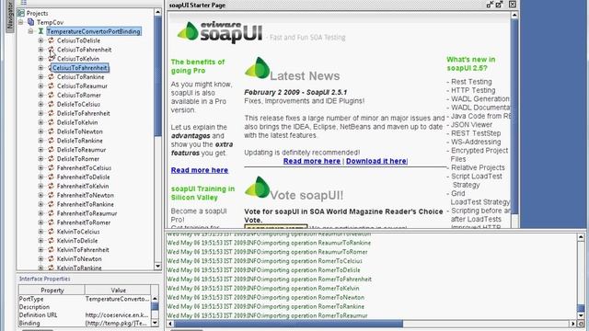The image size is (589, 331).
Task: Click the properties table scroll-down arrow
Action: point(155,323)
